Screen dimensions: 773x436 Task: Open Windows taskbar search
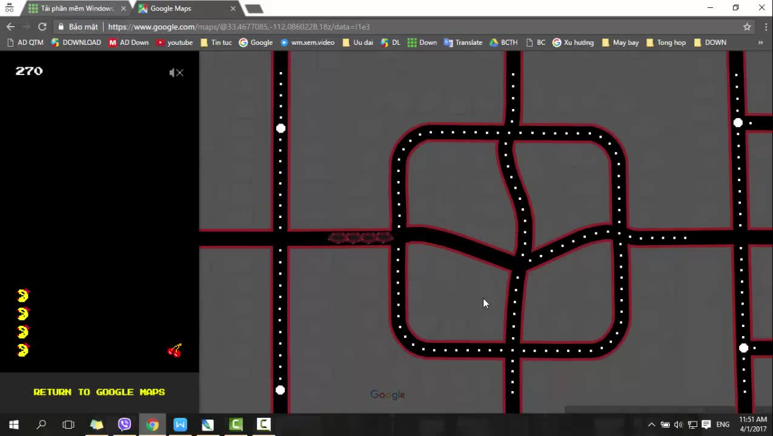(x=41, y=424)
